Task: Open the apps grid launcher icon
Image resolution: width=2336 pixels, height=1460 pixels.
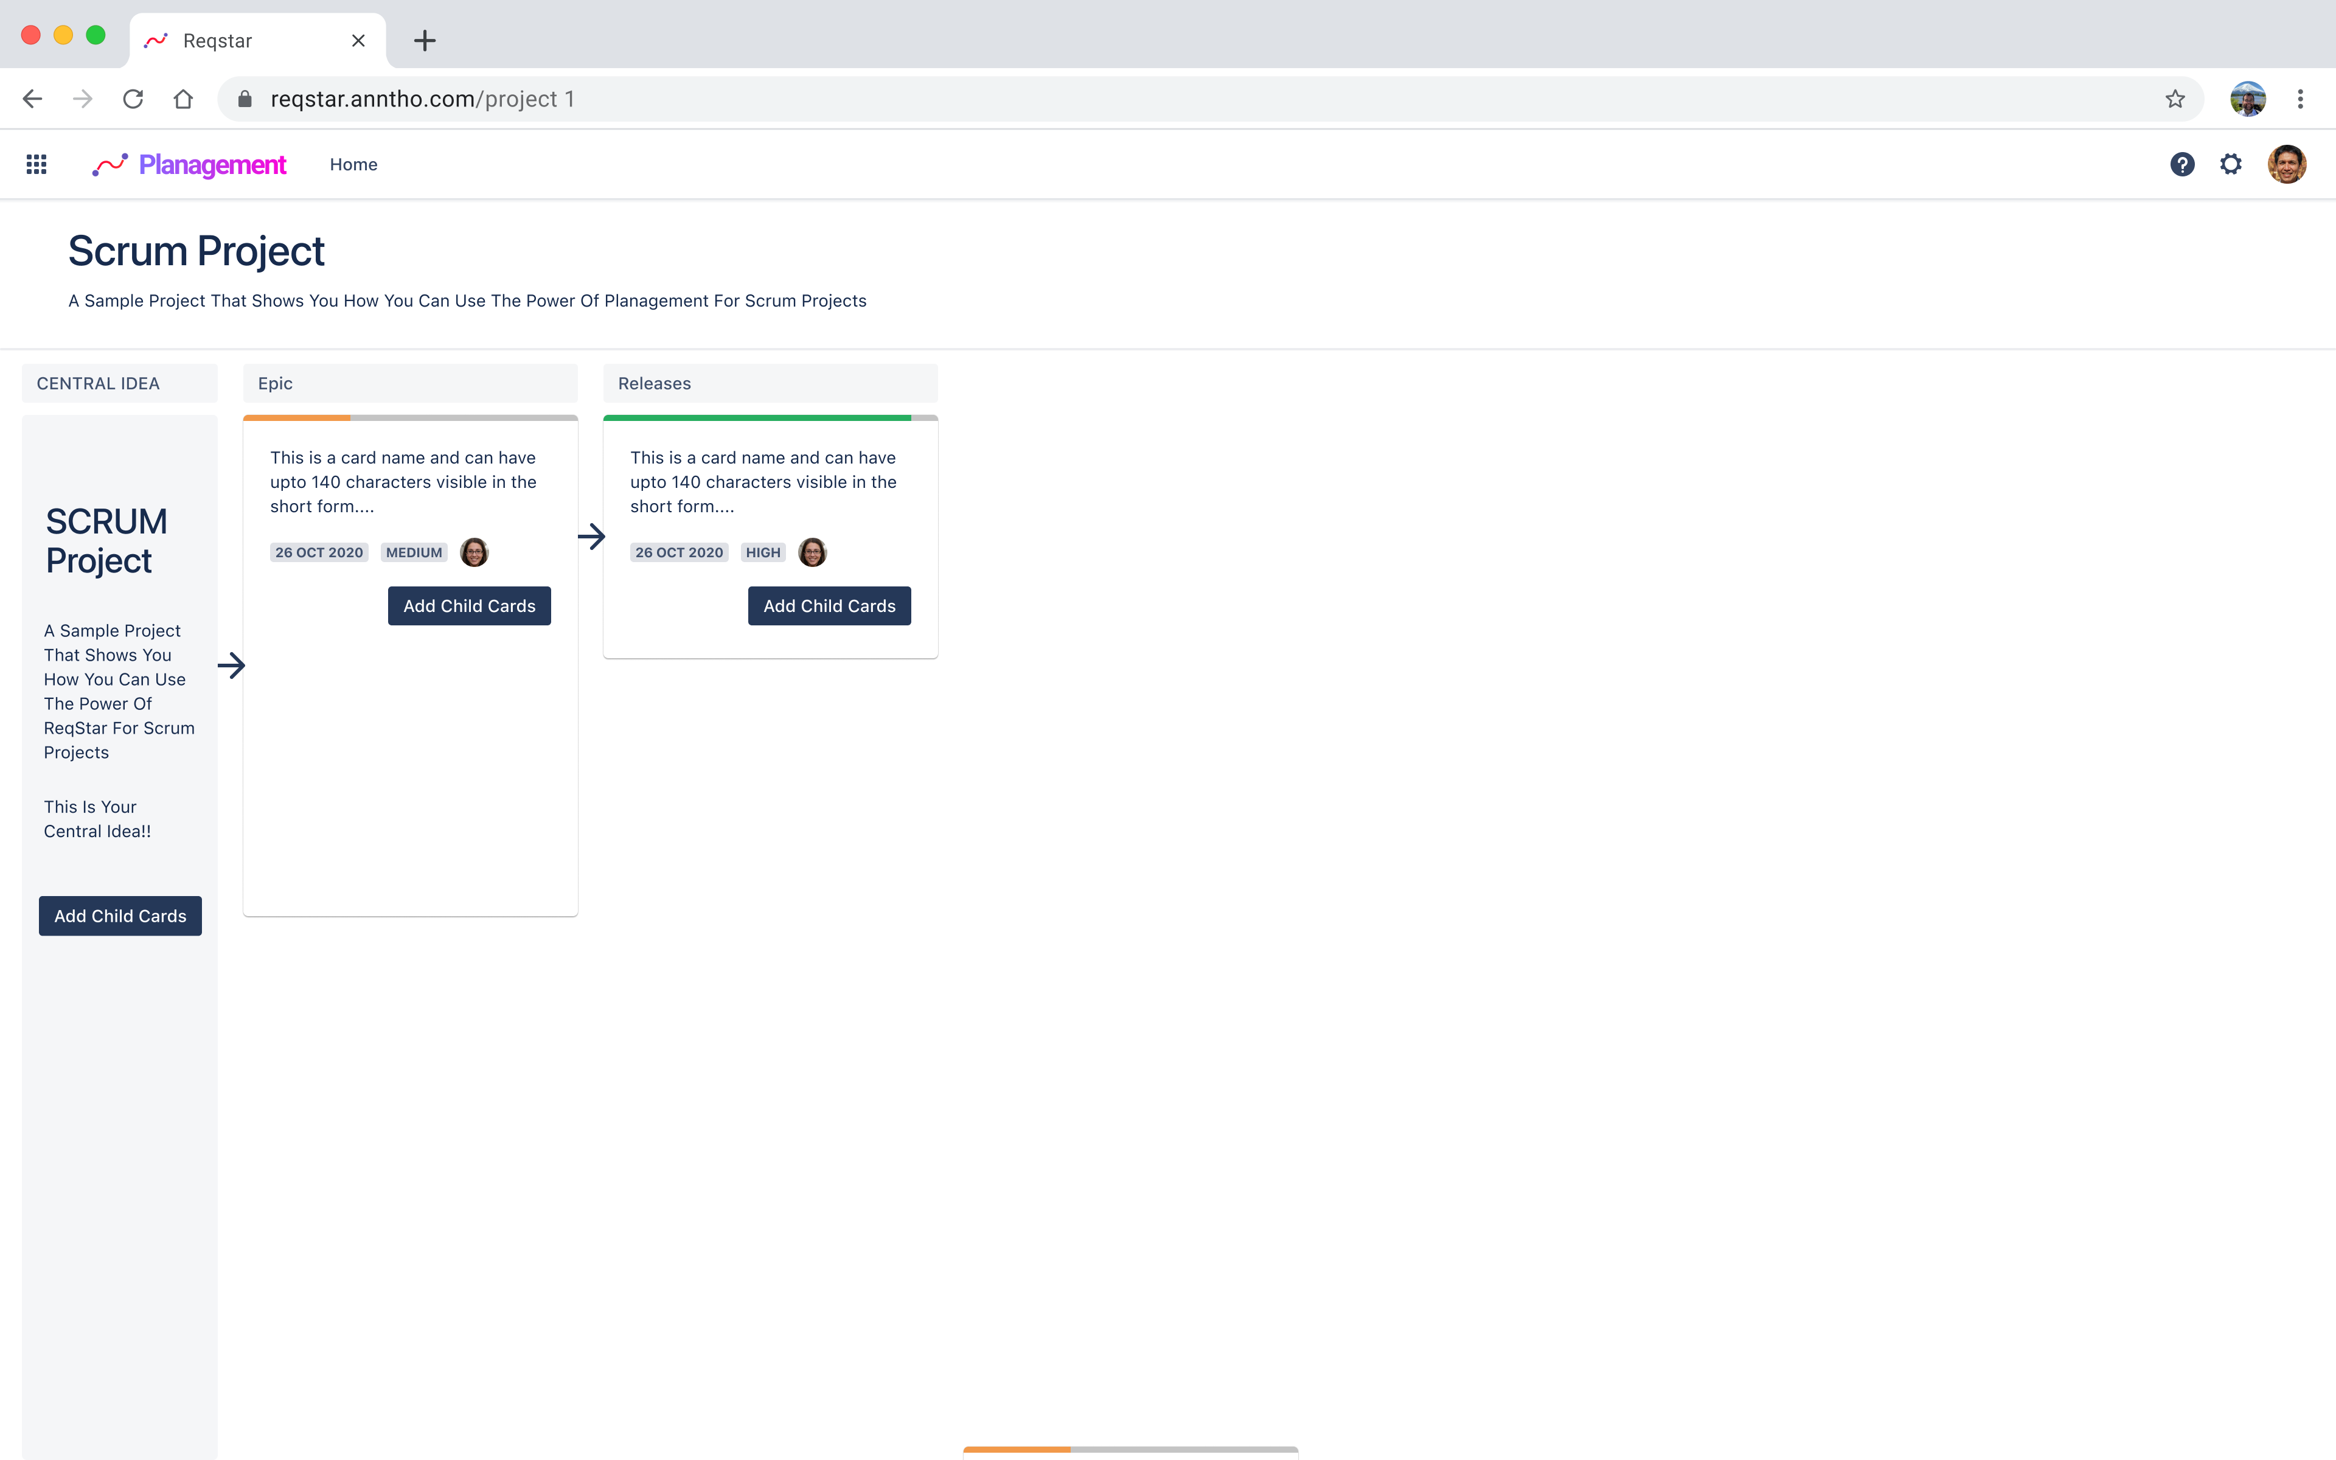Action: click(x=36, y=164)
